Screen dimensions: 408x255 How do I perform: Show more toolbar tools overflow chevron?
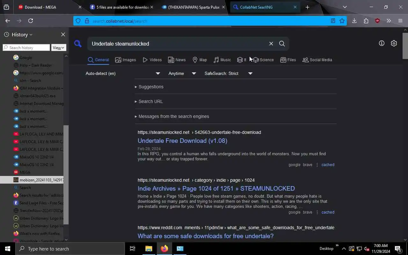pyautogui.click(x=389, y=21)
